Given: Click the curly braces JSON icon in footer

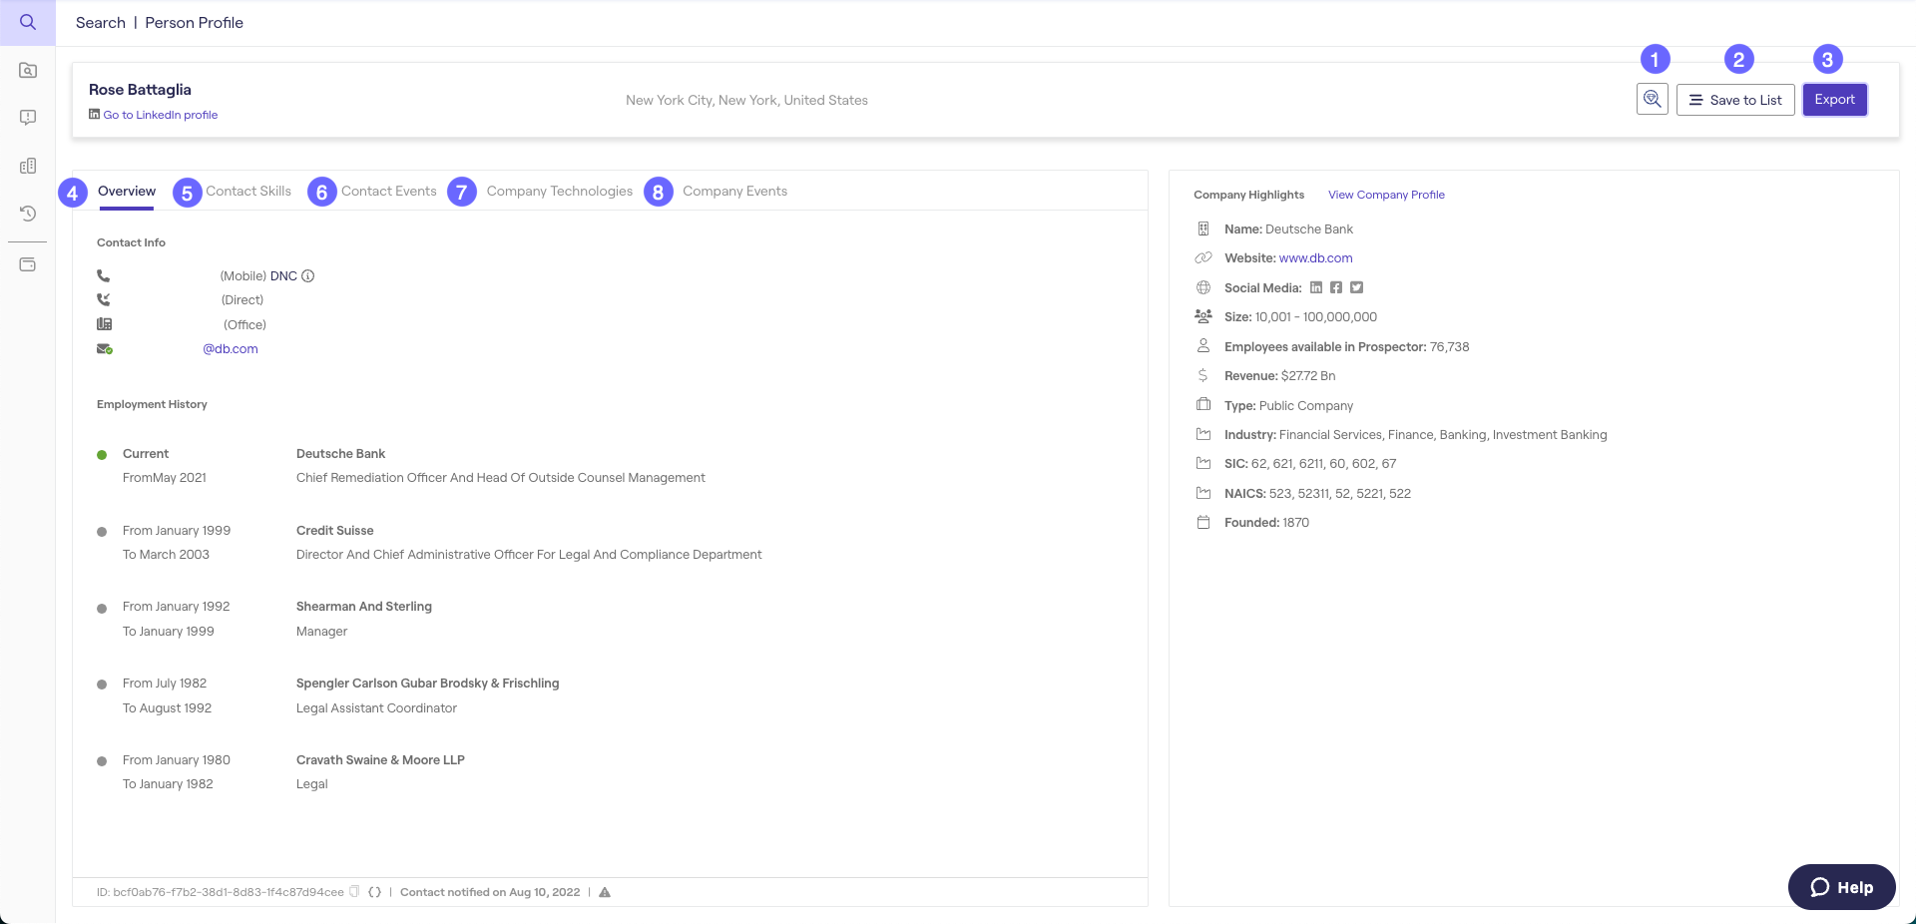Looking at the screenshot, I should (375, 892).
